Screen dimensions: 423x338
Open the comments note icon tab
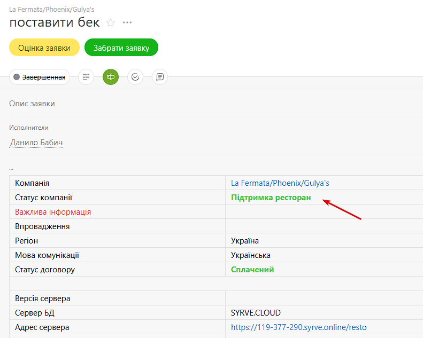pyautogui.click(x=160, y=77)
